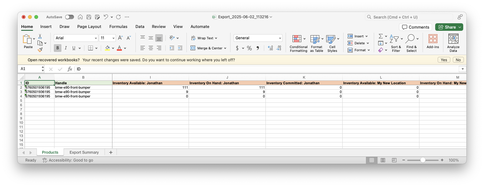Open the Export Summary sheet tab
Image resolution: width=484 pixels, height=187 pixels.
click(84, 152)
